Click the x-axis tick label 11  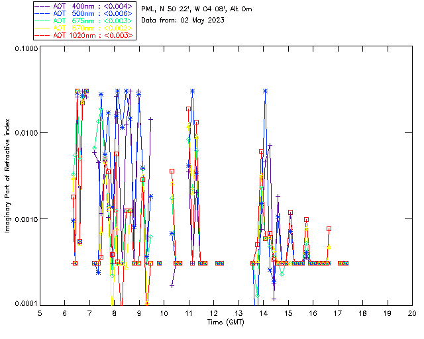tap(189, 313)
